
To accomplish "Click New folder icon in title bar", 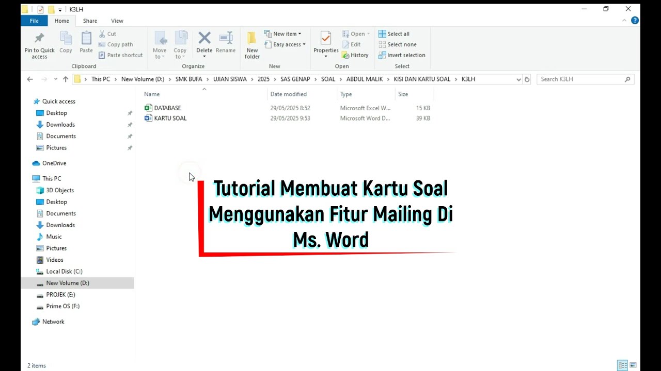I will pos(51,9).
